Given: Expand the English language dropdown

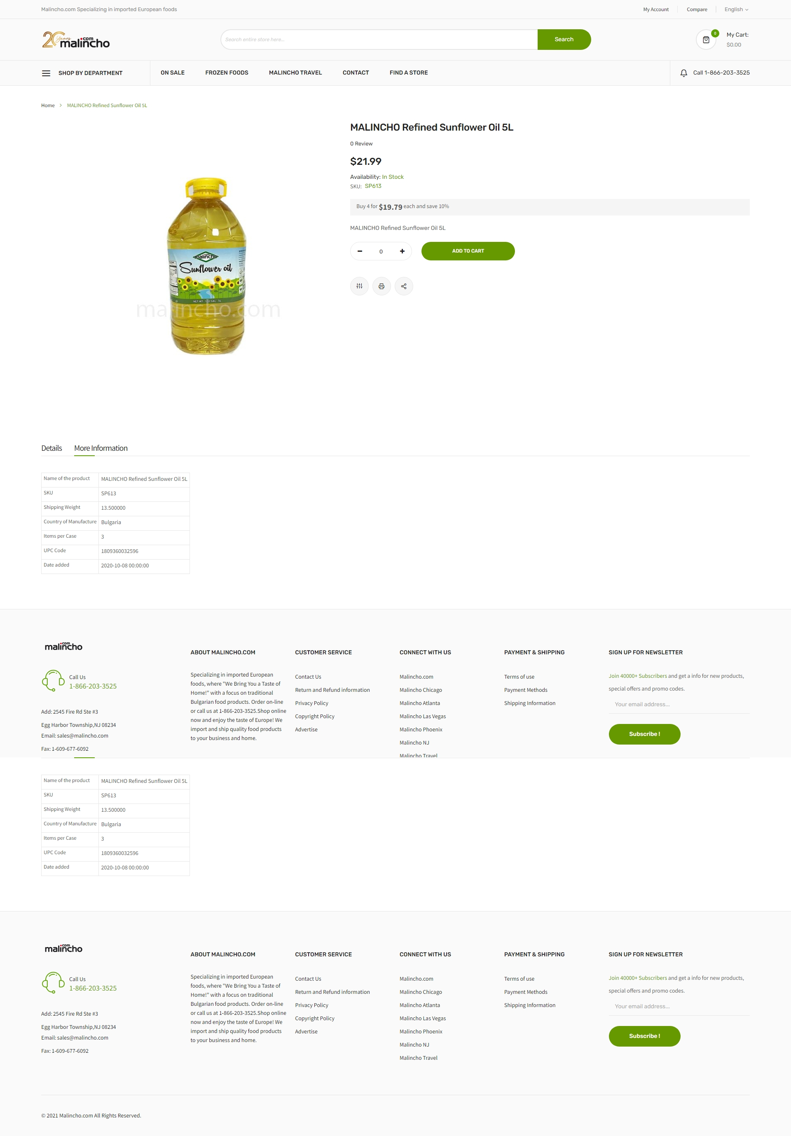Looking at the screenshot, I should 736,9.
